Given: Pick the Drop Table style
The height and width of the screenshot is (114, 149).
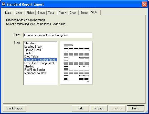Looking at the screenshot, I should pos(31,56).
